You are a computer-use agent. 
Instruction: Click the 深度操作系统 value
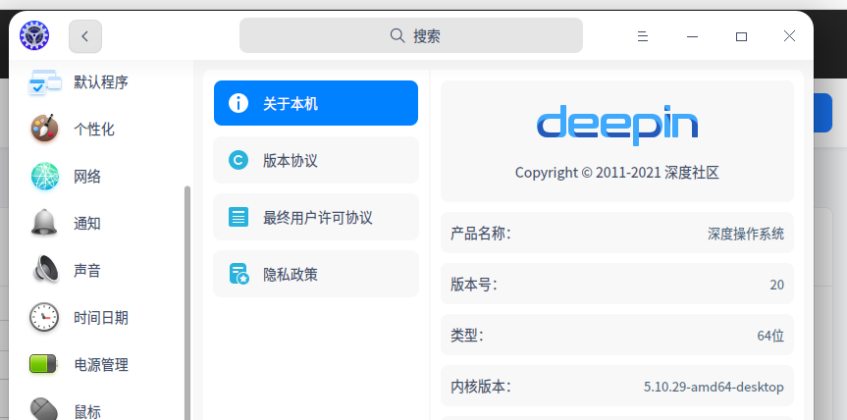(746, 234)
